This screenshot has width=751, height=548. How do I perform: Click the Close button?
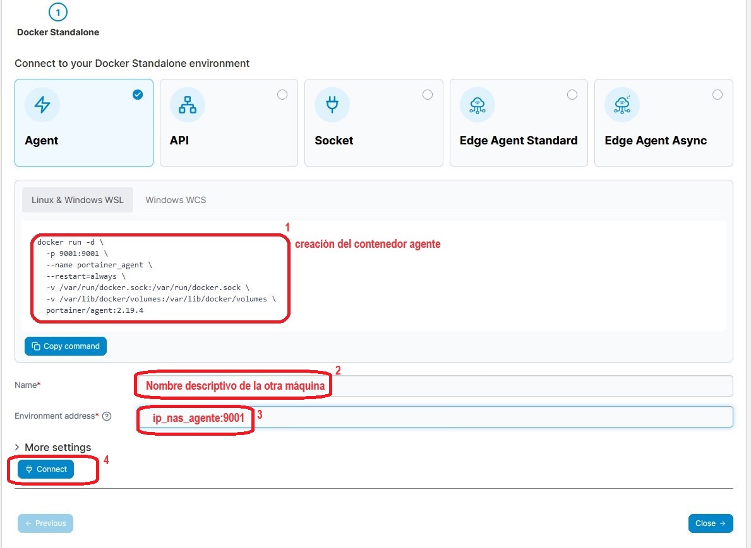point(711,523)
